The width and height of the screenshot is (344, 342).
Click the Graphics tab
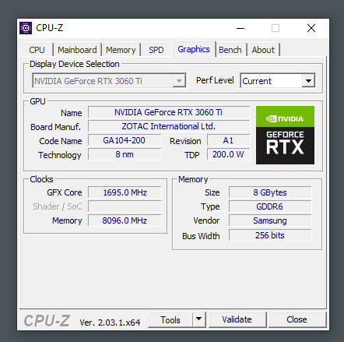194,49
